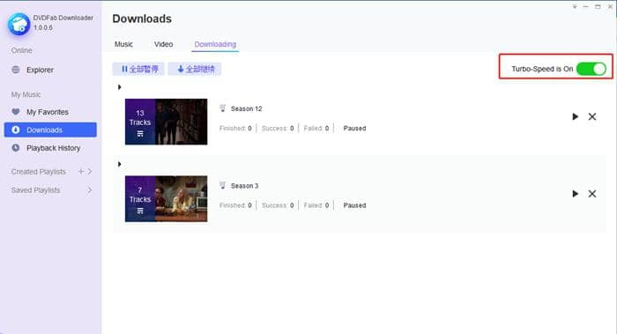Resume the Season 12 download
The width and height of the screenshot is (617, 334).
click(x=575, y=116)
